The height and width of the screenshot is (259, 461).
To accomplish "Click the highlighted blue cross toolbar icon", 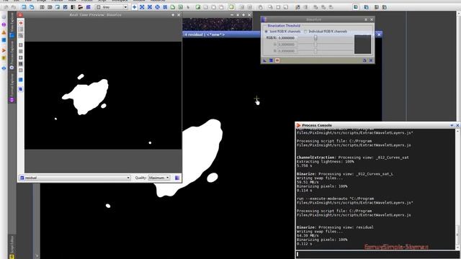I will (135, 6).
